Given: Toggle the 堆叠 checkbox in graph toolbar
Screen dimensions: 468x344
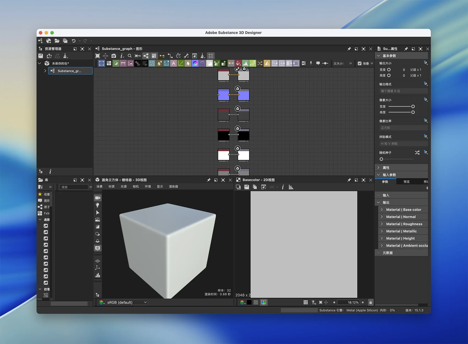Looking at the screenshot, I should (x=360, y=63).
